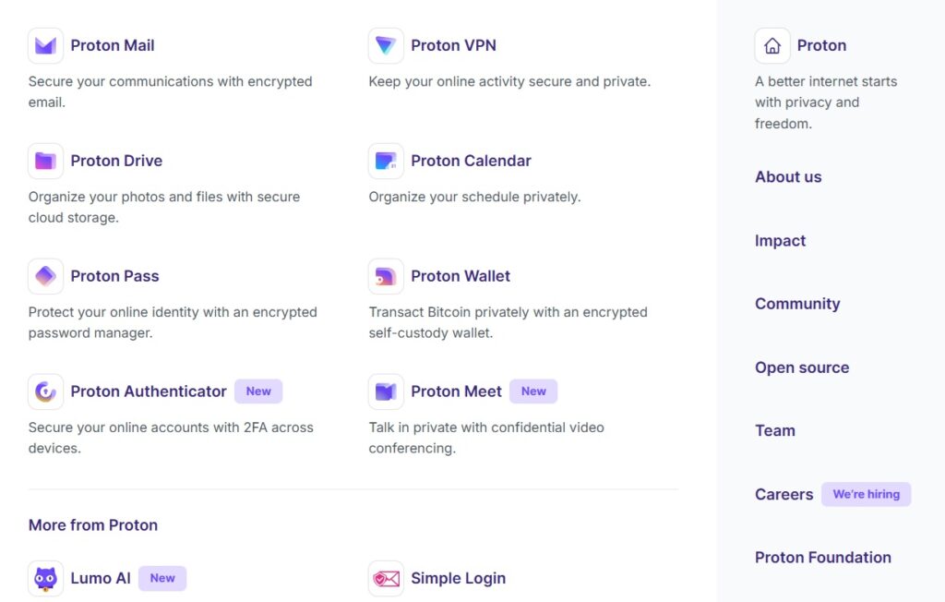This screenshot has height=602, width=945.
Task: Click the Proton VPN shield icon
Action: click(x=386, y=45)
